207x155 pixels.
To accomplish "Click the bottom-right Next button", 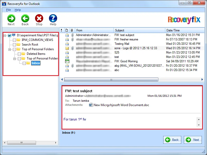I will 193,140.
